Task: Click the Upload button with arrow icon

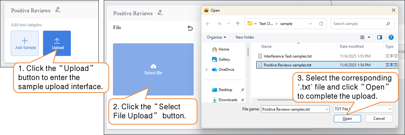Action: (57, 43)
